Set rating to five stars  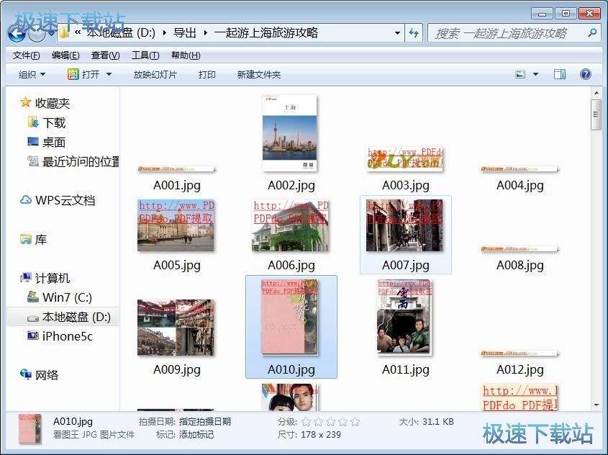(x=355, y=422)
